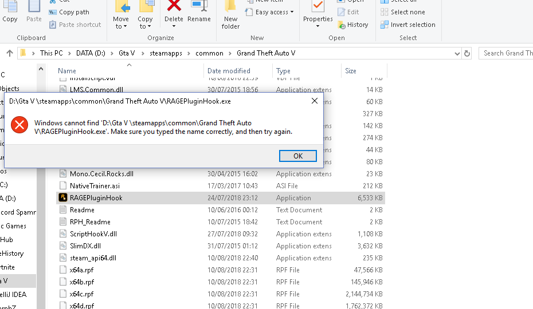Open address bar history dropdown
Image resolution: width=533 pixels, height=309 pixels.
click(457, 53)
